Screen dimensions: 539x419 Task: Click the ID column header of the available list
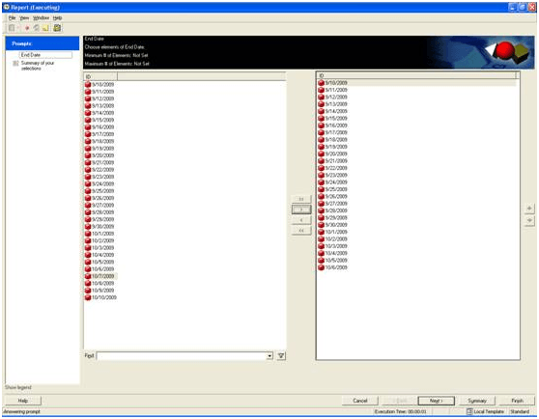pos(100,76)
